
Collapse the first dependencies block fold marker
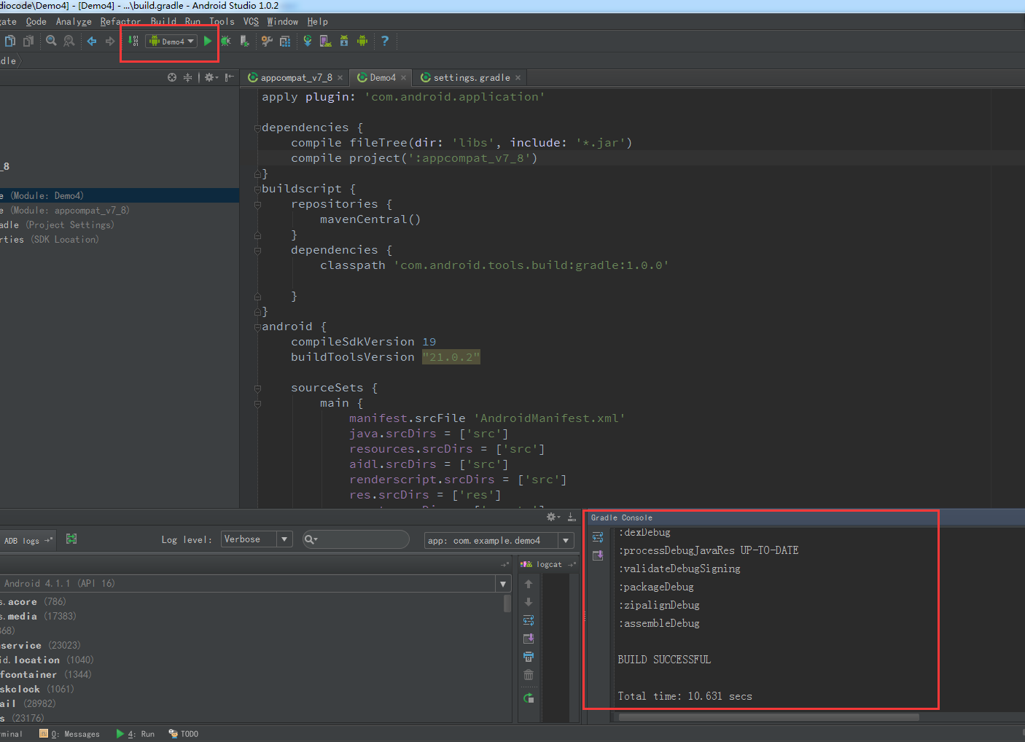[x=257, y=128]
